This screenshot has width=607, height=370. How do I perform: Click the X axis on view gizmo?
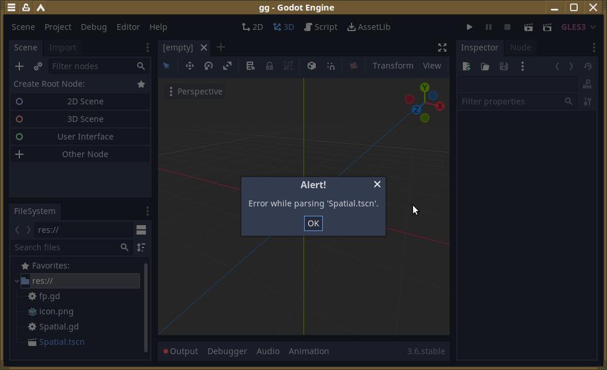tap(440, 106)
